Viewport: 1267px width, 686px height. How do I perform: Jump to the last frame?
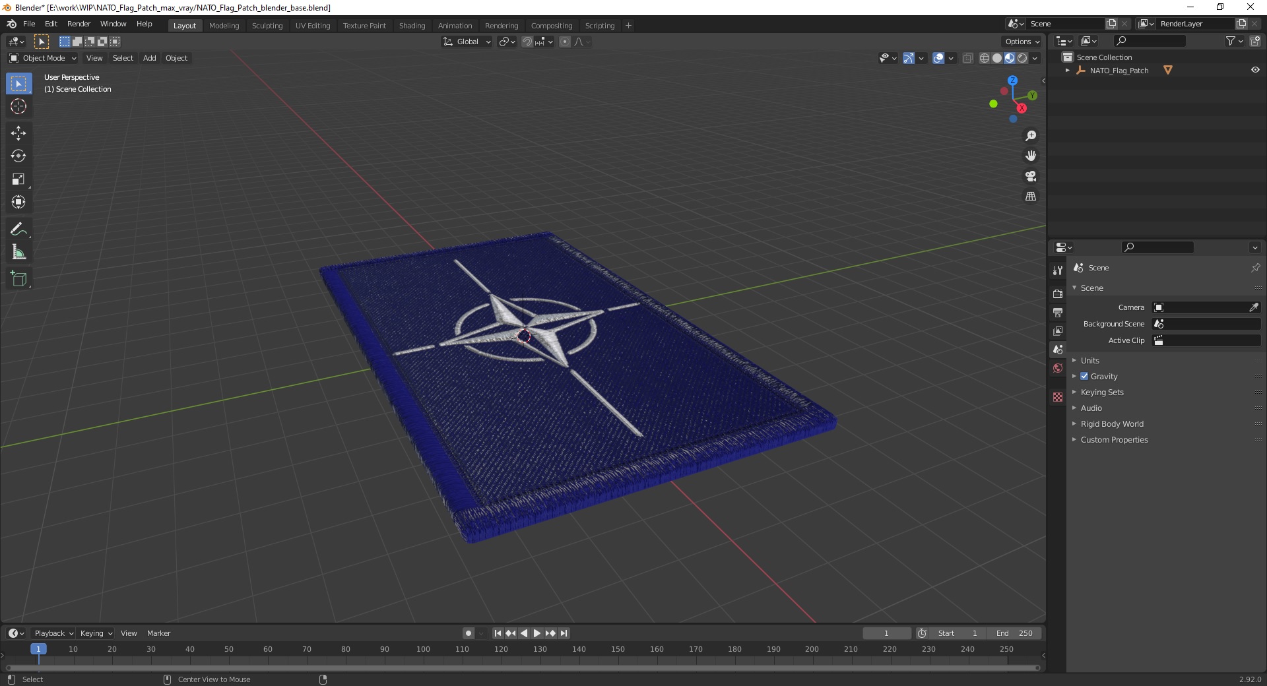click(564, 633)
